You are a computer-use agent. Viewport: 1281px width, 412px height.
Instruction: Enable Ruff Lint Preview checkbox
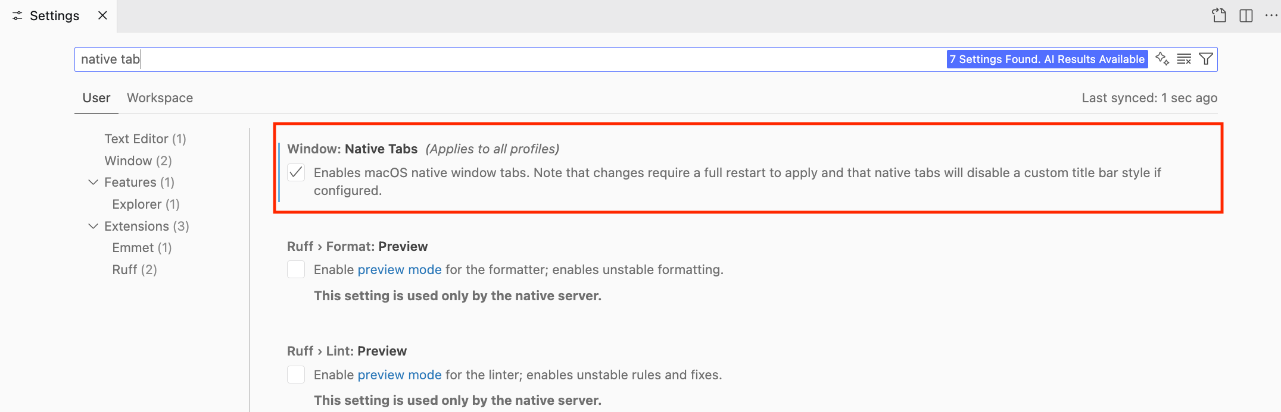[x=296, y=375]
